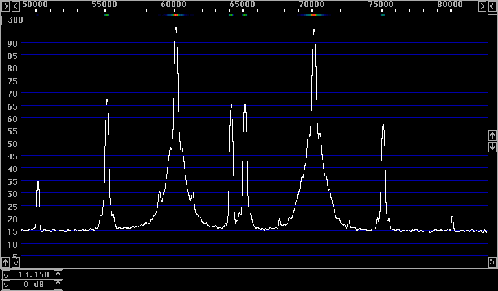Click the 15 dB scale label

[12, 231]
